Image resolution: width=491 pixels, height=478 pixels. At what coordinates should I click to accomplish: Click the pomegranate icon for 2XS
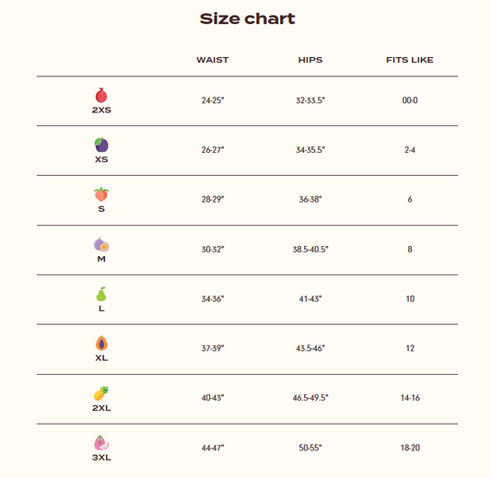click(x=101, y=96)
